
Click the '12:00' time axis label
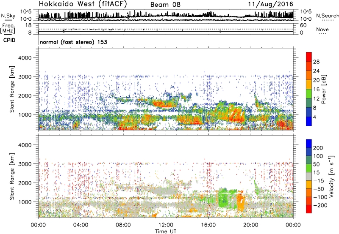[x=166, y=225]
